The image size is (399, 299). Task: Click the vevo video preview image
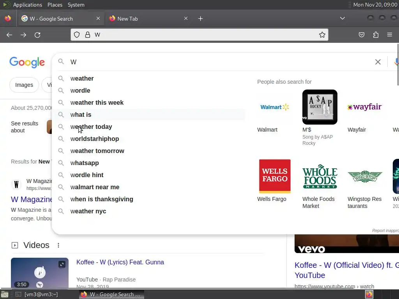pyautogui.click(x=346, y=244)
